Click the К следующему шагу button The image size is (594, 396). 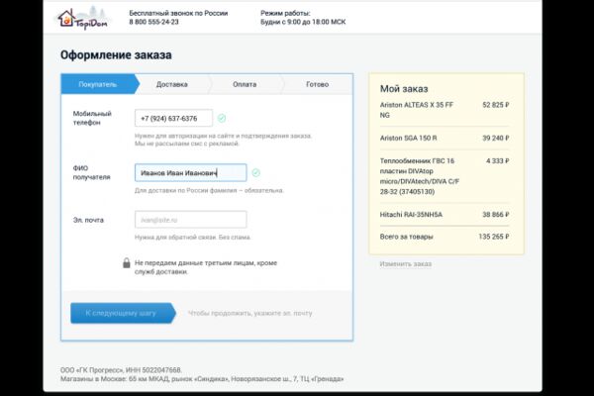pyautogui.click(x=123, y=313)
